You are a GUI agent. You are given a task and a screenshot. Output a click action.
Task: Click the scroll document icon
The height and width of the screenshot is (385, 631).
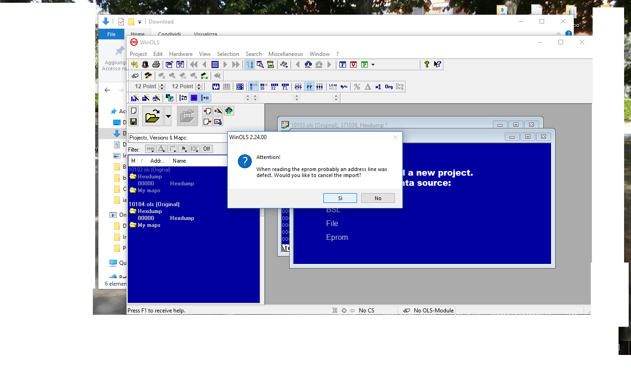coord(271,64)
